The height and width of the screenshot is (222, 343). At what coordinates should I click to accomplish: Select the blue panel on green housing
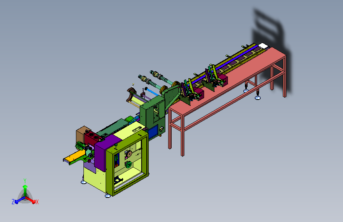(153, 132)
